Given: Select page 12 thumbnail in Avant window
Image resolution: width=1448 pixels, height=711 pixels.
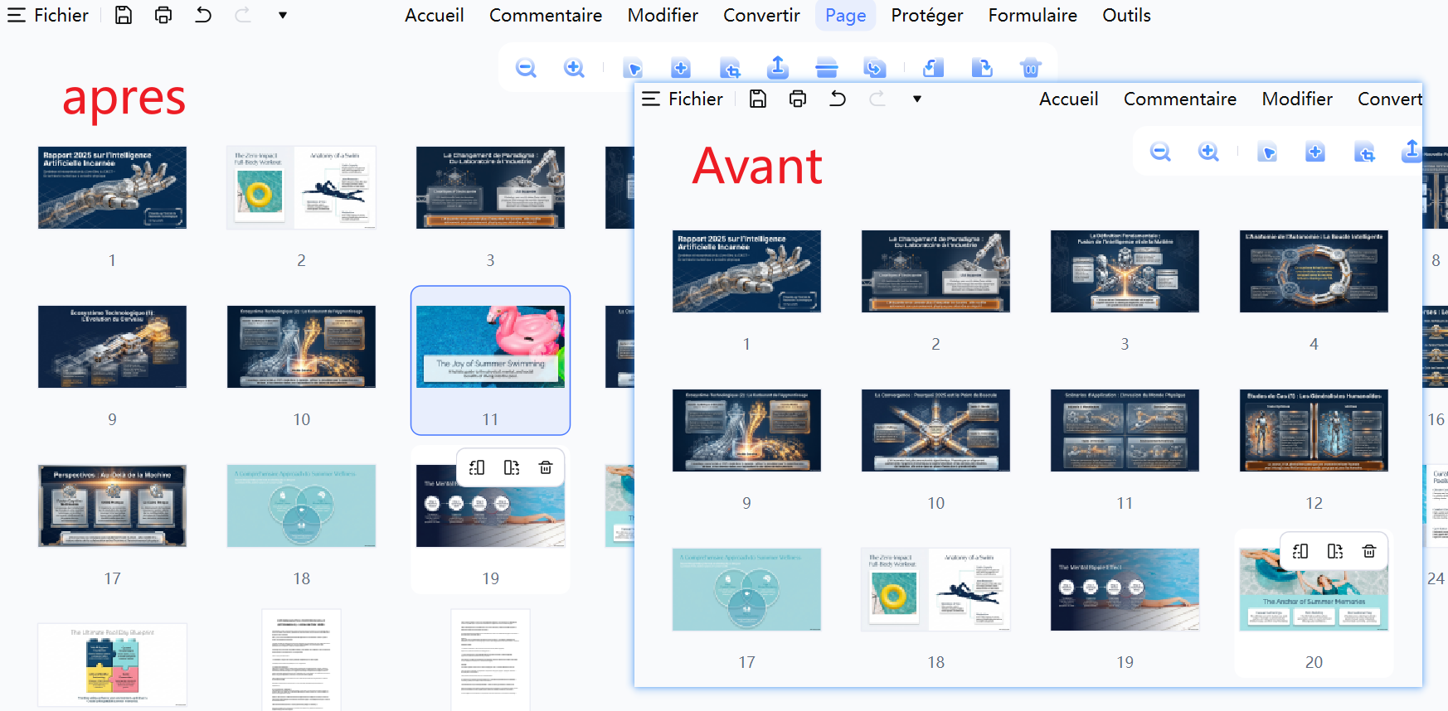Looking at the screenshot, I should click(1314, 430).
